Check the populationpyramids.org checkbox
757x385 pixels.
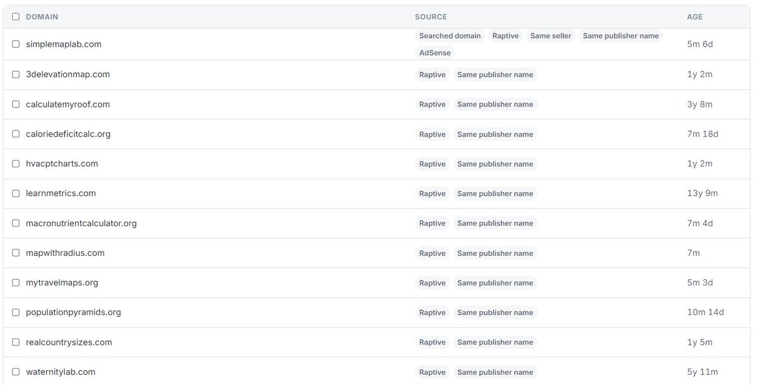click(16, 313)
